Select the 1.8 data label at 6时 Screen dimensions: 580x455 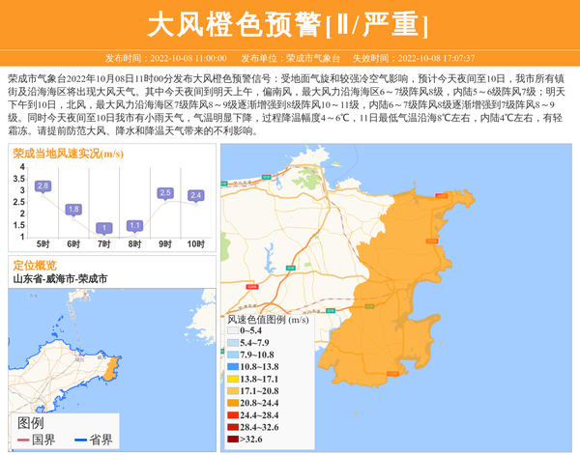pyautogui.click(x=73, y=209)
